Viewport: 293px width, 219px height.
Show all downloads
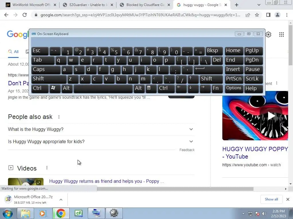click(x=271, y=199)
